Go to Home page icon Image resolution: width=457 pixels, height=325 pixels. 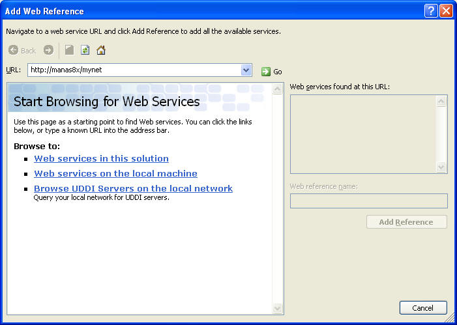[101, 50]
